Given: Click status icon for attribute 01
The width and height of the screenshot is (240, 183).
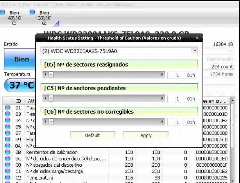Looking at the screenshot, I should (x=7, y=108).
